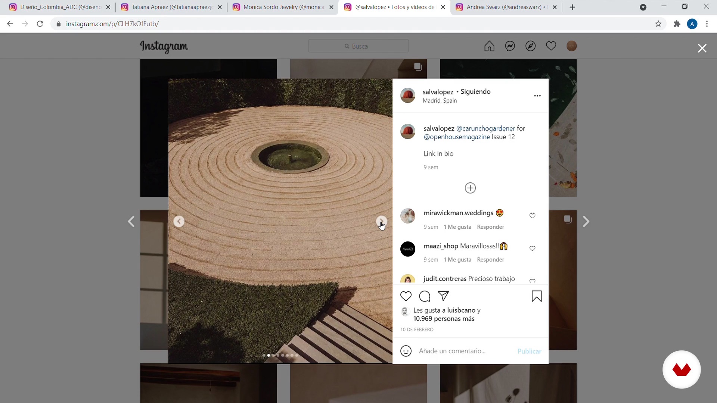Reload the page

coord(40,24)
